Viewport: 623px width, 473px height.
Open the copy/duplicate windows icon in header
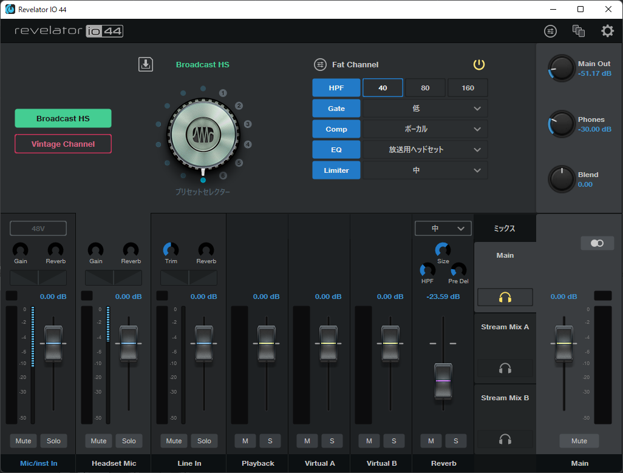click(x=579, y=31)
